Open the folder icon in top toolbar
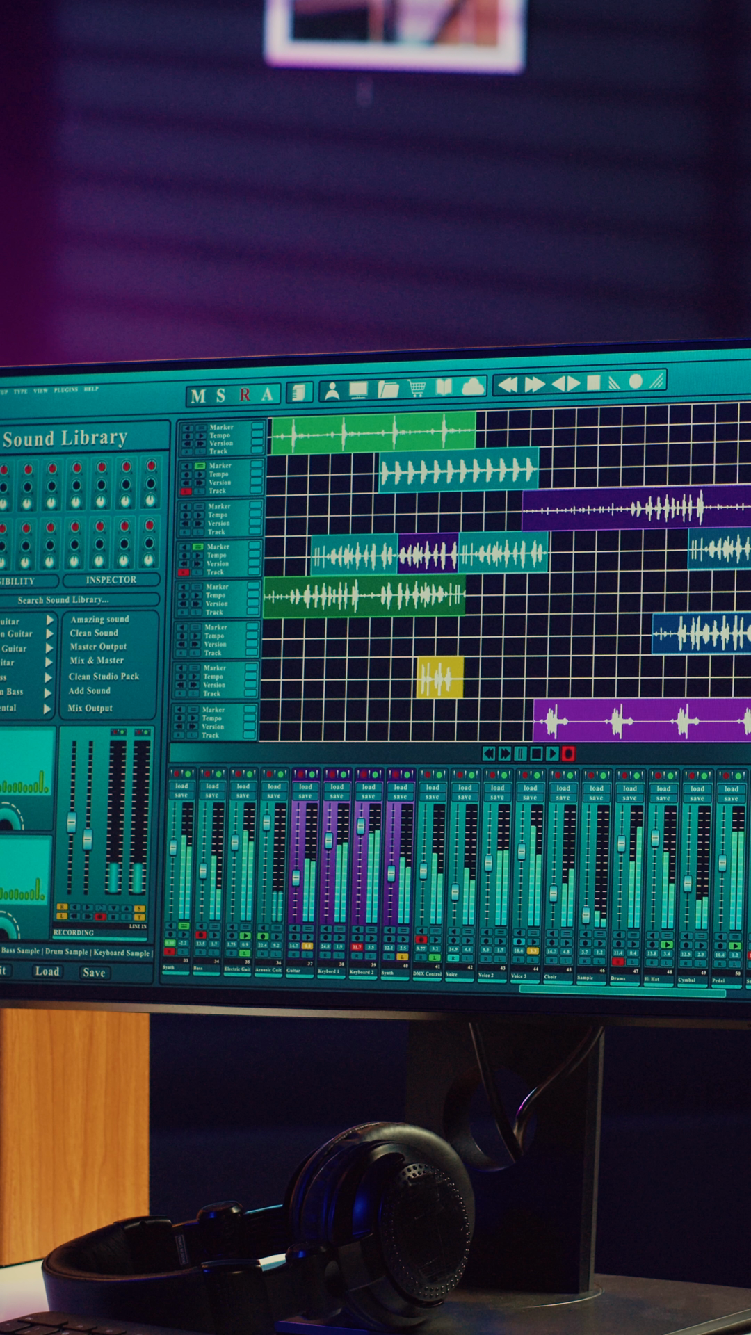 click(388, 389)
